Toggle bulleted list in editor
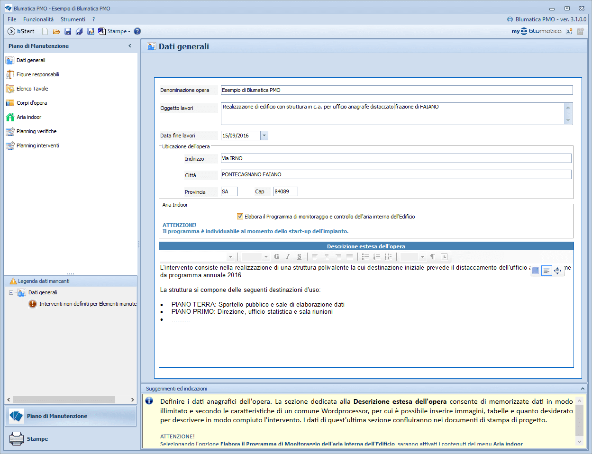The image size is (592, 454). 365,257
